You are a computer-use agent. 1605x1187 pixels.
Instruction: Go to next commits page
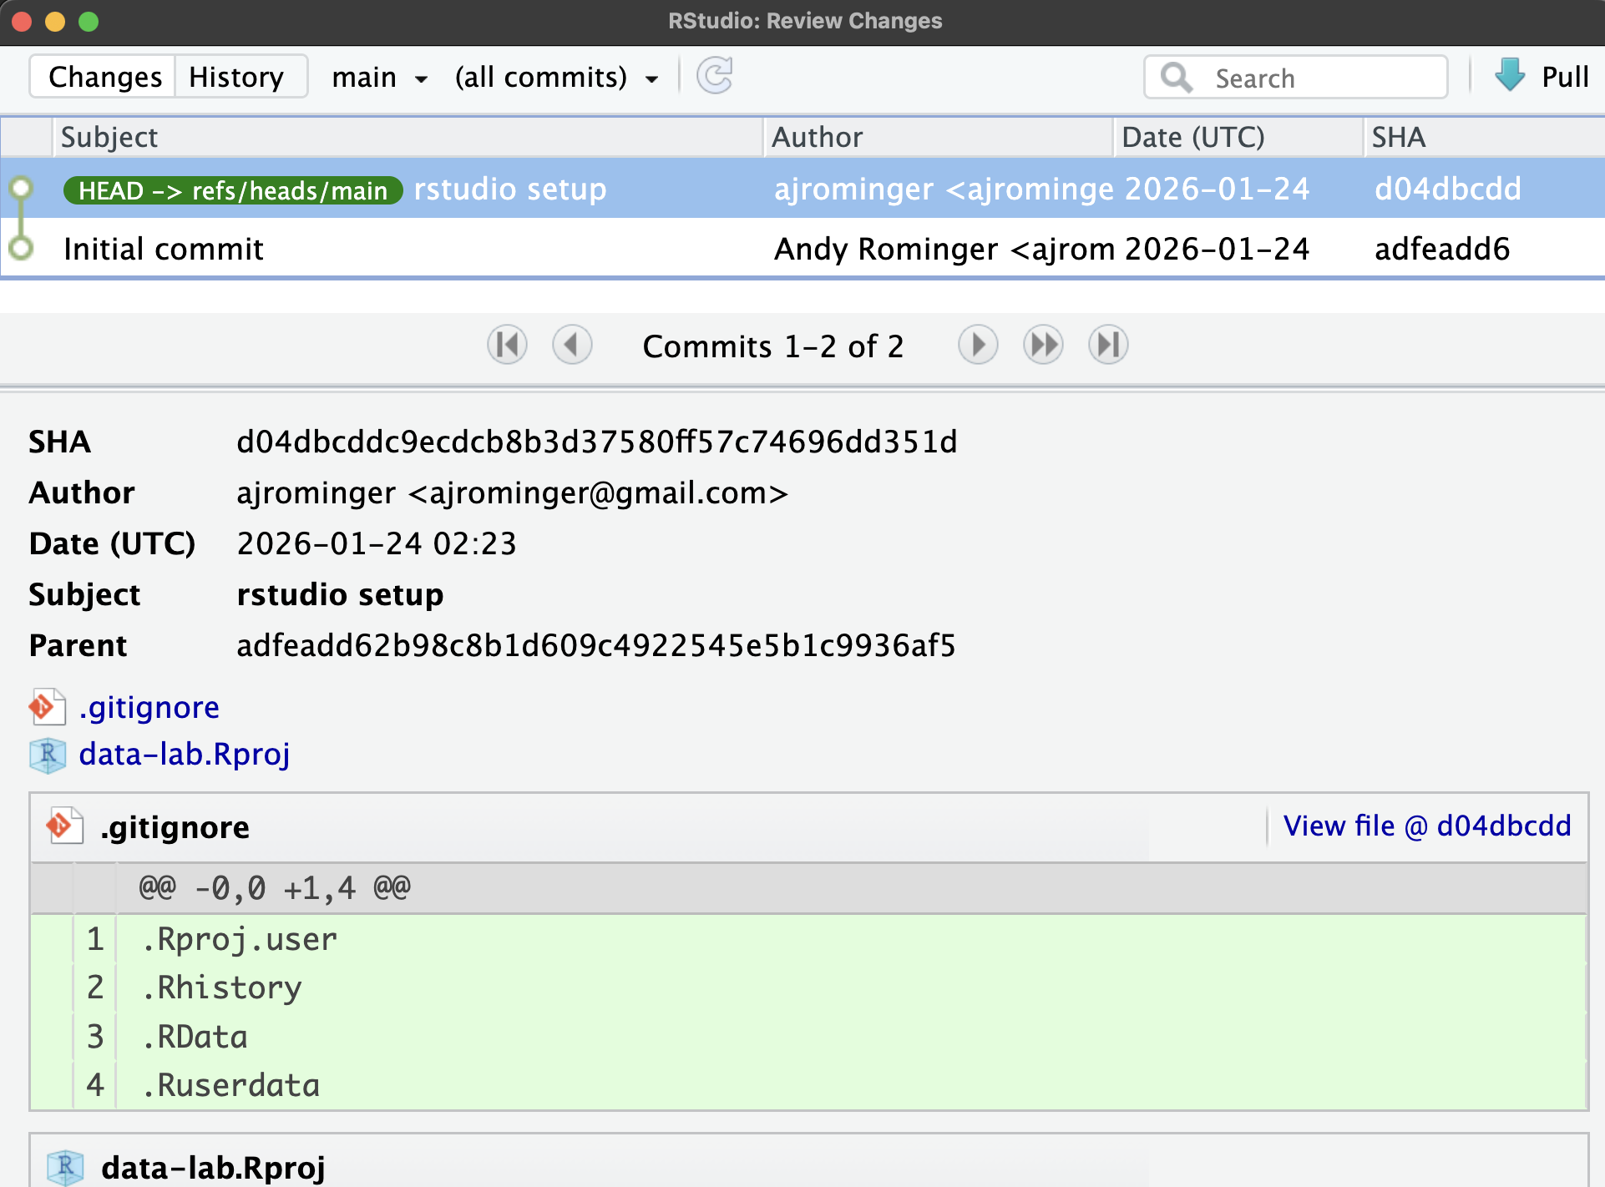[x=977, y=345]
